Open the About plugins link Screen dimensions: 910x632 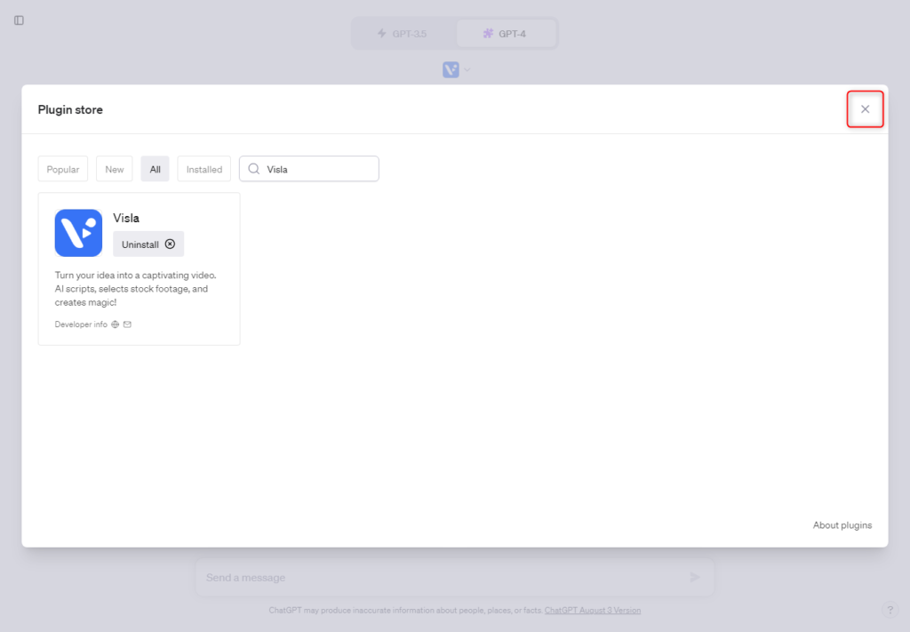pyautogui.click(x=842, y=524)
